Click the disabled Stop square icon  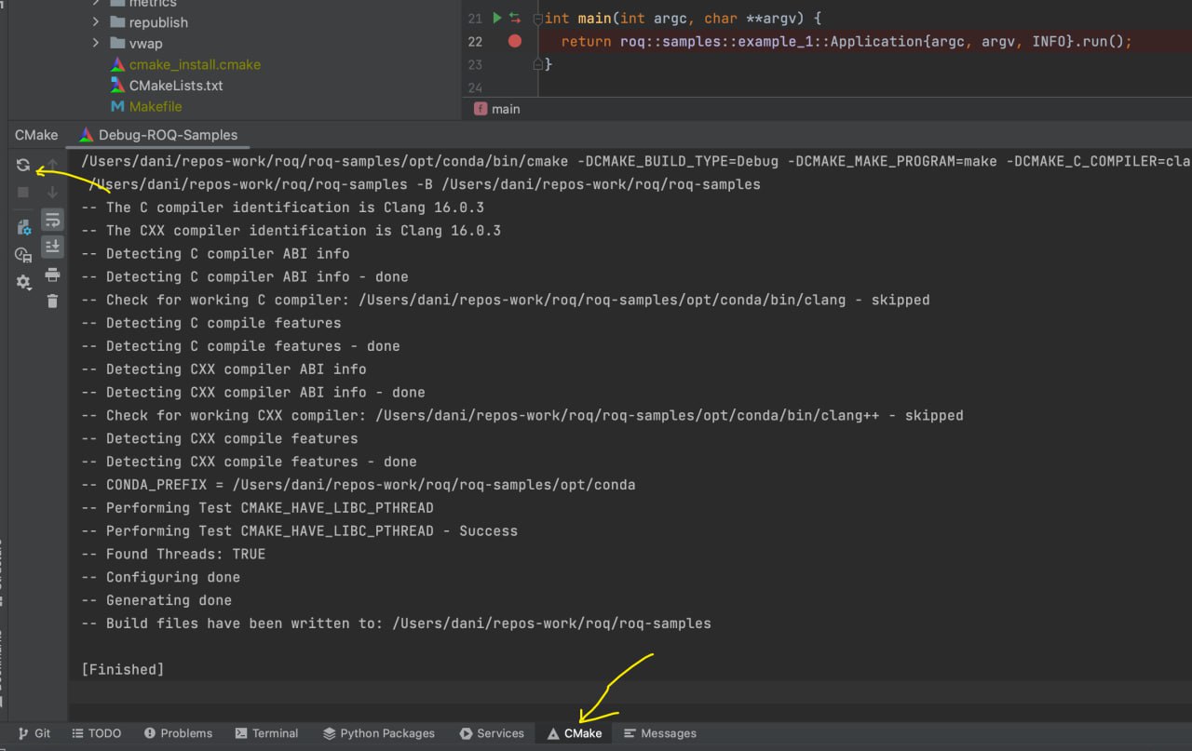23,192
